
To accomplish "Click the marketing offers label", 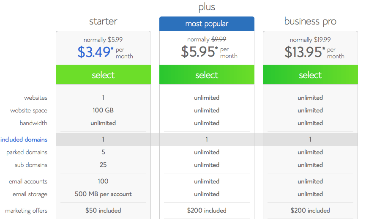I will point(26,211).
